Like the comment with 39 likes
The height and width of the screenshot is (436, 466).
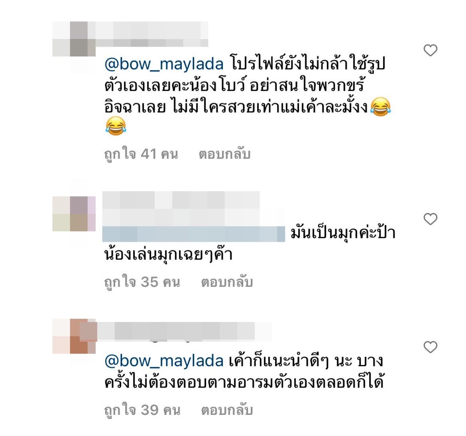pyautogui.click(x=431, y=347)
